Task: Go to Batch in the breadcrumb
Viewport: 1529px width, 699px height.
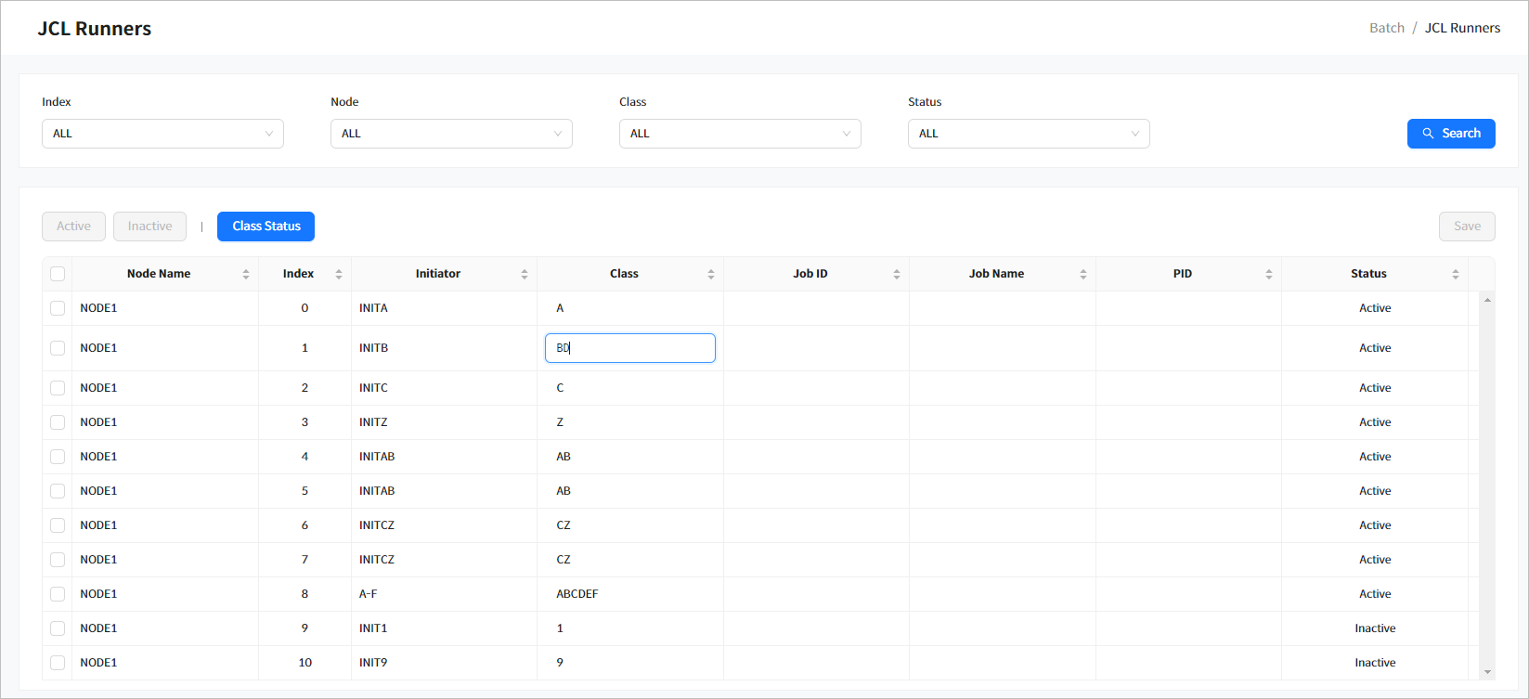Action: pyautogui.click(x=1386, y=28)
